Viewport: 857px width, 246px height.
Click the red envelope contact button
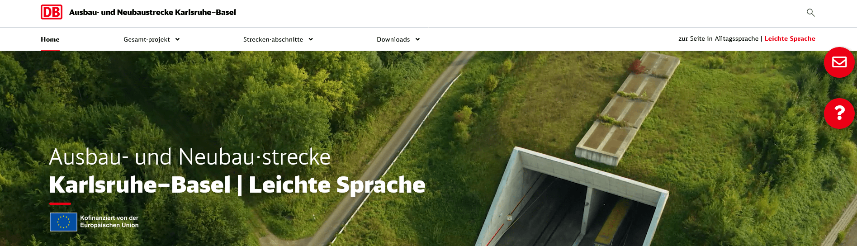pos(839,62)
